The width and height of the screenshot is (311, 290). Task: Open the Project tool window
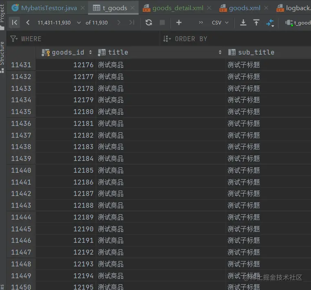coord(2,16)
